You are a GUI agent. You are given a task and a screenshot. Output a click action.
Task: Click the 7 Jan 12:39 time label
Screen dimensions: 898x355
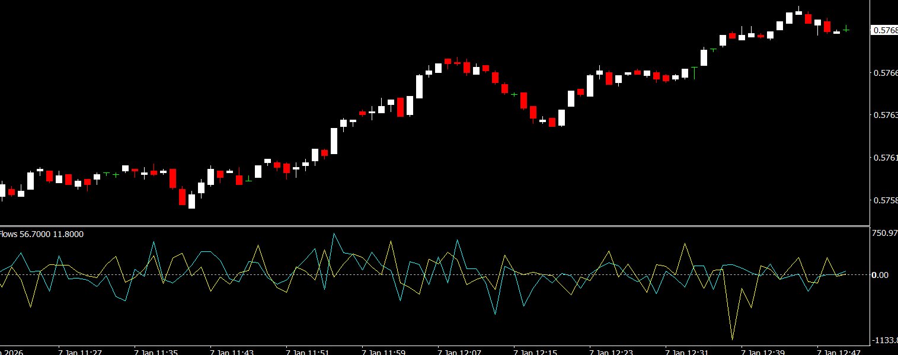click(x=763, y=351)
